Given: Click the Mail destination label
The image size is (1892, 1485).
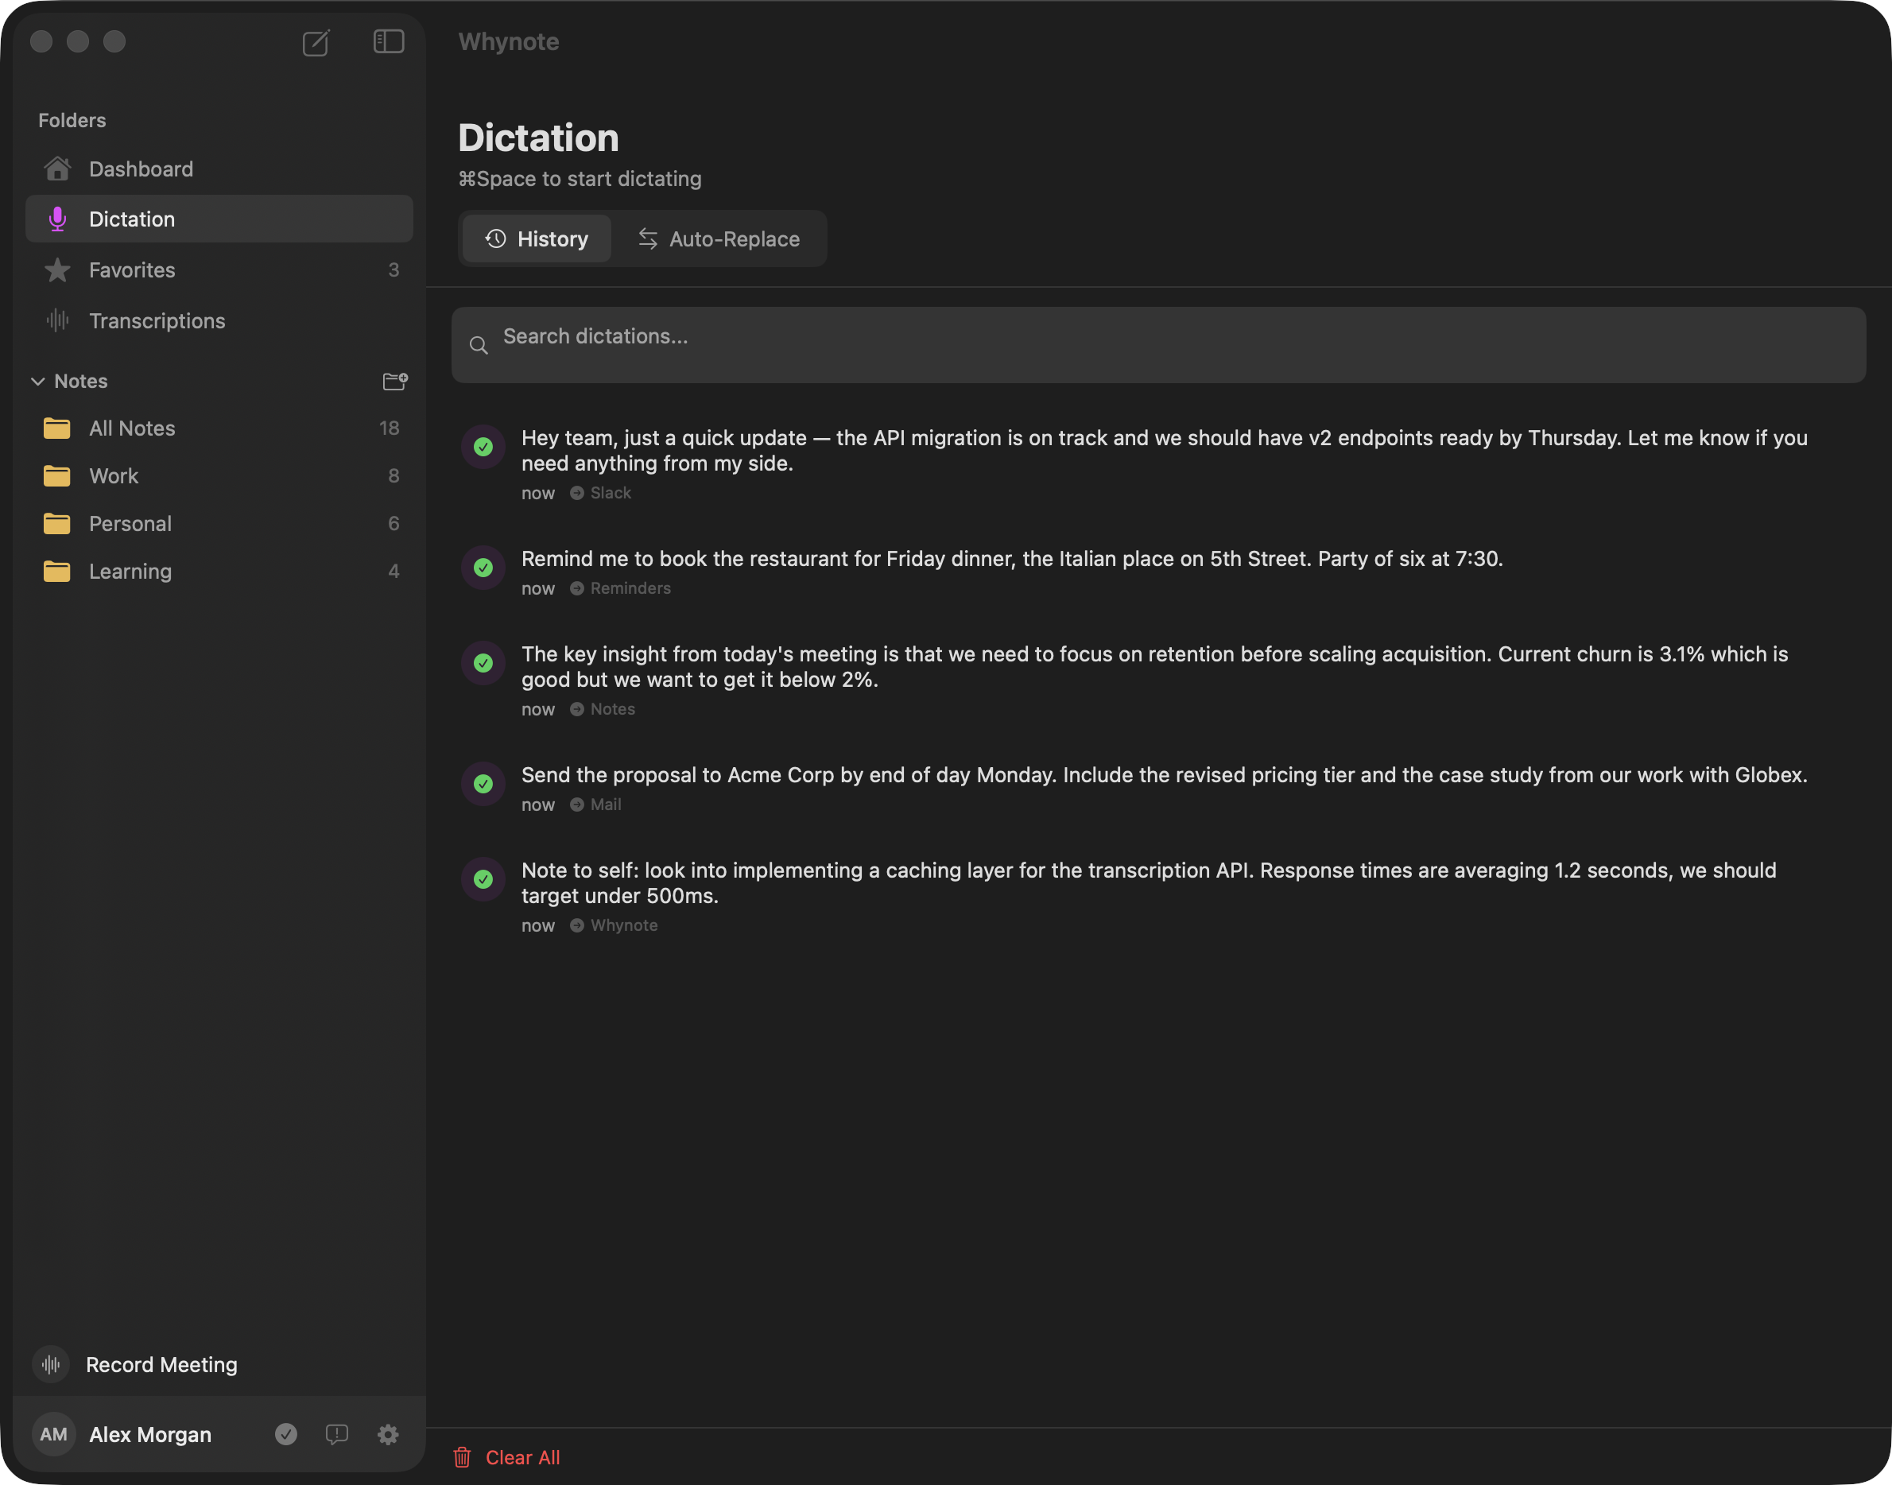Looking at the screenshot, I should click(x=595, y=805).
